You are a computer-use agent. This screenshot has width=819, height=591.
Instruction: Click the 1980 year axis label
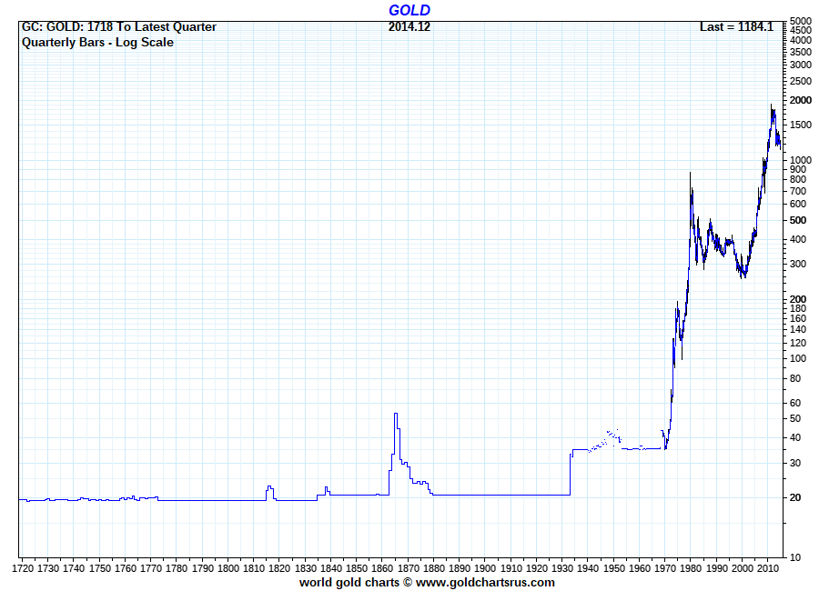(691, 568)
